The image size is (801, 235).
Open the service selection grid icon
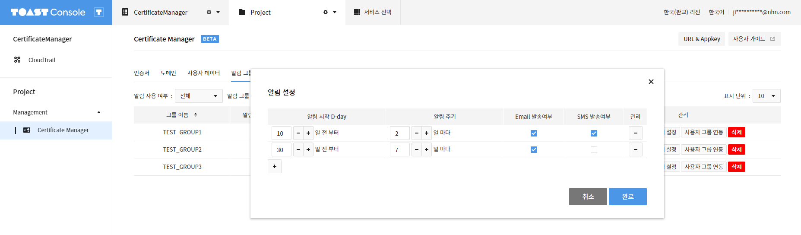pos(357,12)
